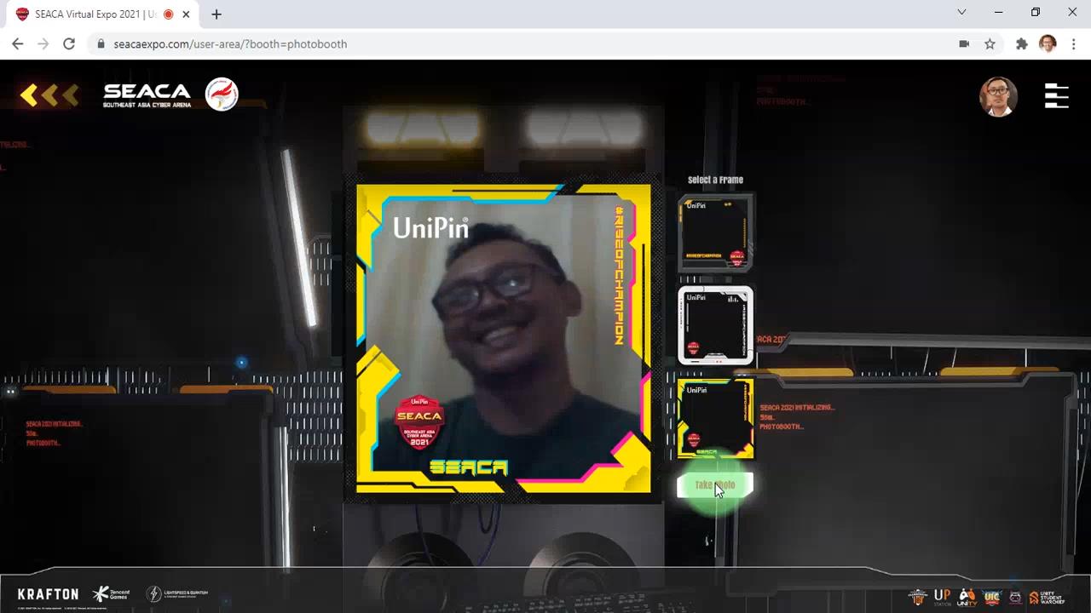
Task: Click the UniTV controller logo
Action: [967, 598]
